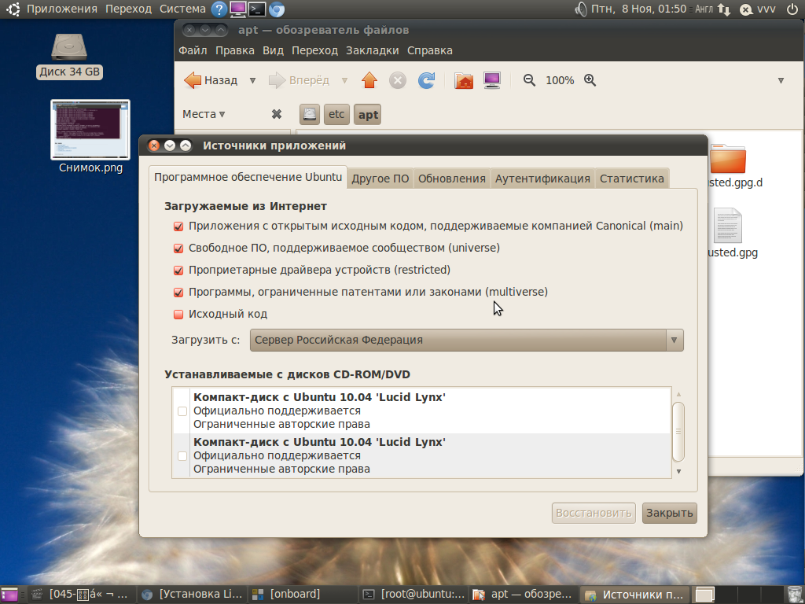Click the network connection arrows icon
This screenshot has height=604, width=805.
724,9
